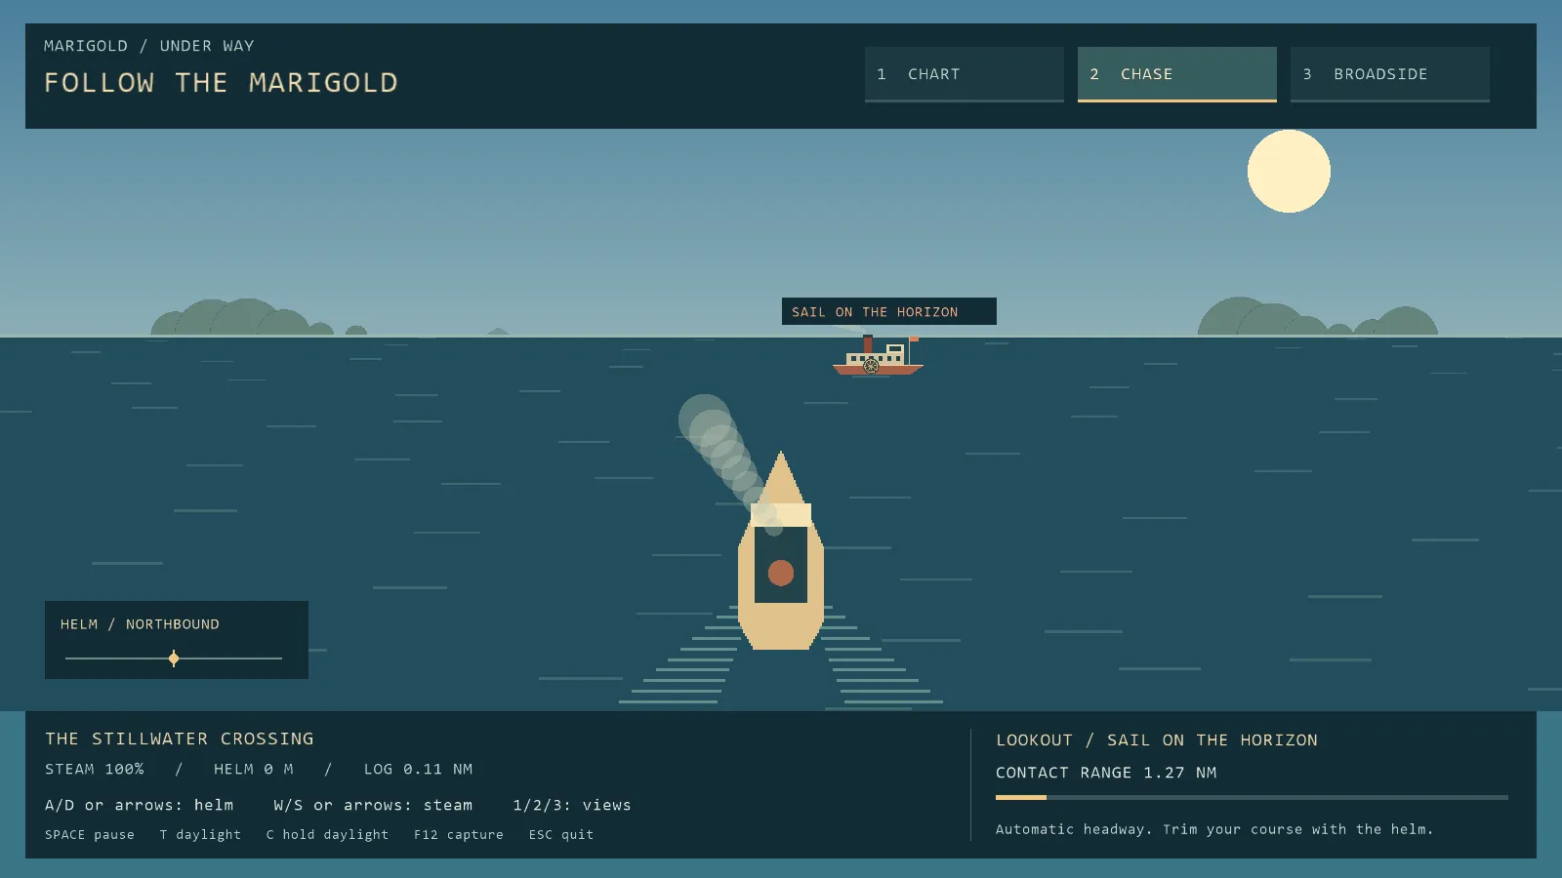Screen dimensions: 1562x878
Task: Click the 'MARIGOLD / UNDER WAY' text
Action: (148, 46)
